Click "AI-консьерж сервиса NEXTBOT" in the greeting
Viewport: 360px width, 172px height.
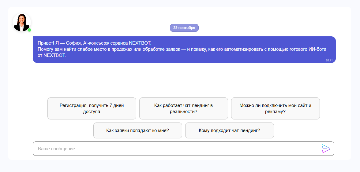pyautogui.click(x=117, y=43)
